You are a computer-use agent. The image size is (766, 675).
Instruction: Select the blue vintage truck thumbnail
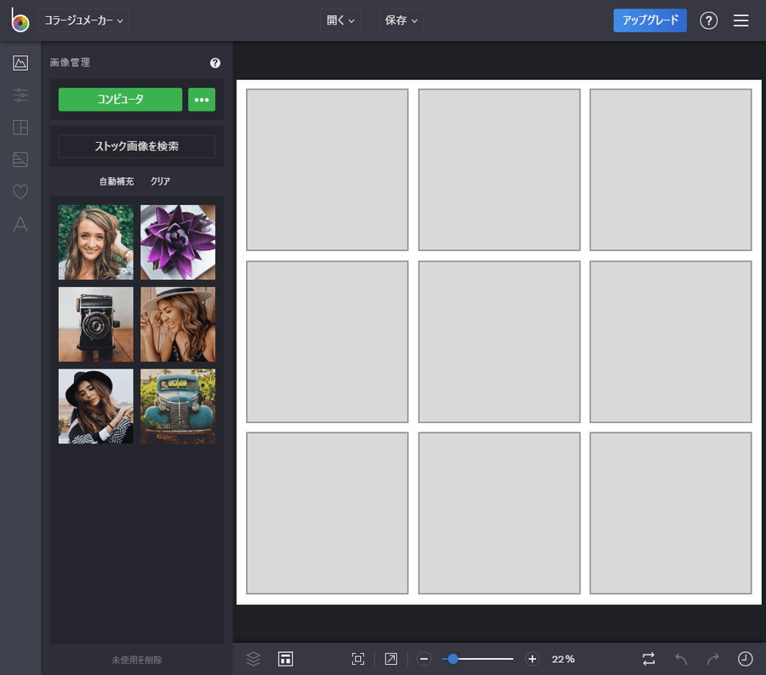point(178,406)
